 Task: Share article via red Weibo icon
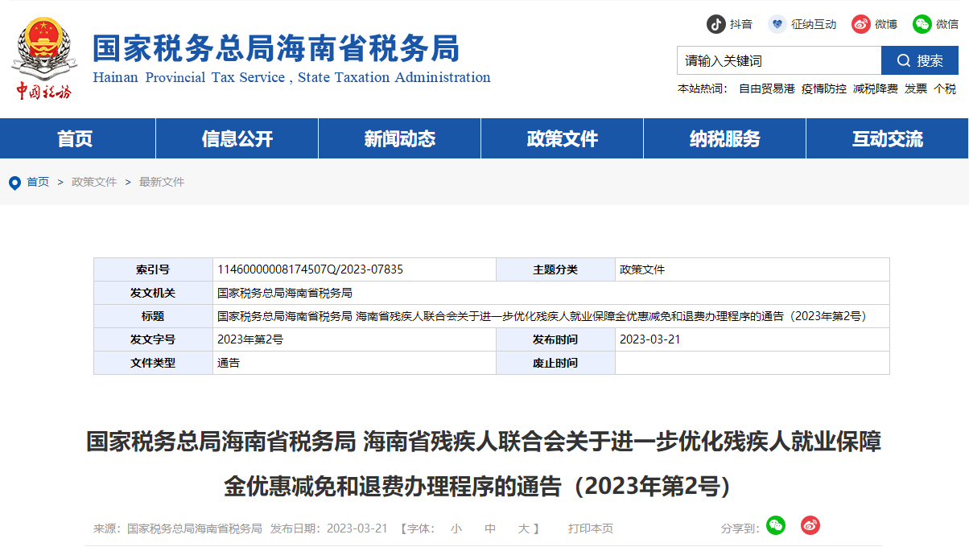click(810, 525)
